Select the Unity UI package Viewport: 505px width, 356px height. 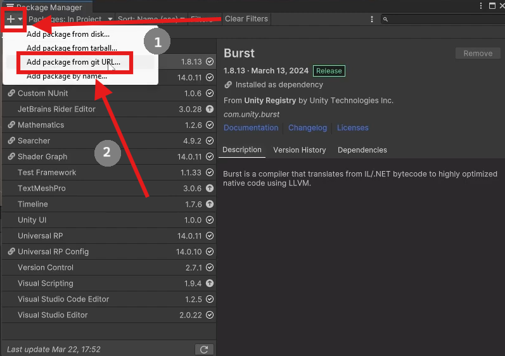pos(109,220)
